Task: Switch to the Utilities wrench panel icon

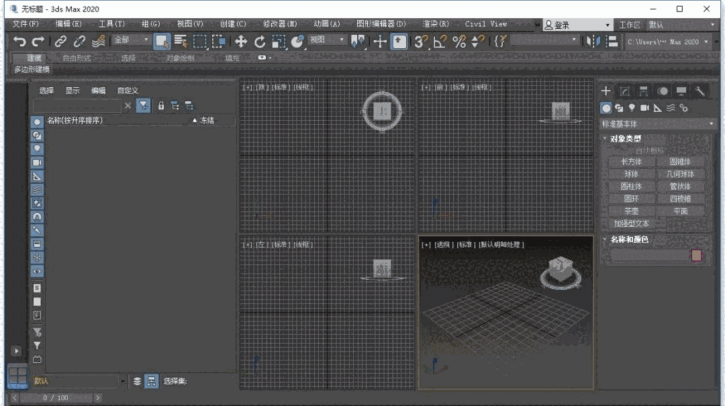Action: 702,91
